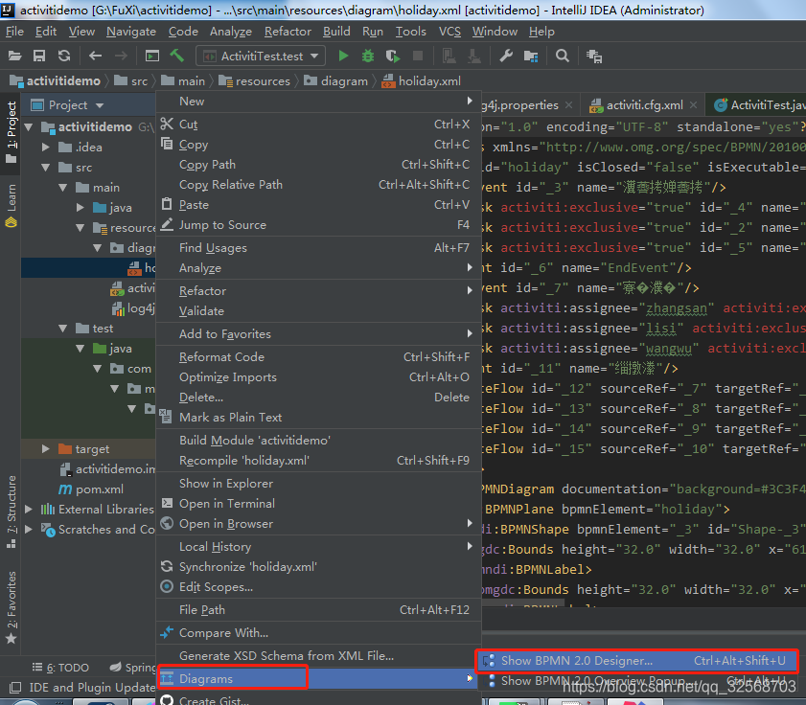Viewport: 806px width, 705px height.
Task: Choose Synchronize 'holiday.xml' menu entry
Action: click(x=319, y=567)
